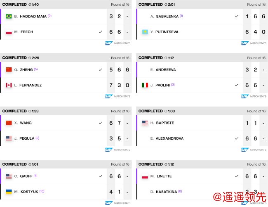The width and height of the screenshot is (268, 207).
Task: Click the Kazakhstan flag next to Putintseva
Action: (x=145, y=32)
